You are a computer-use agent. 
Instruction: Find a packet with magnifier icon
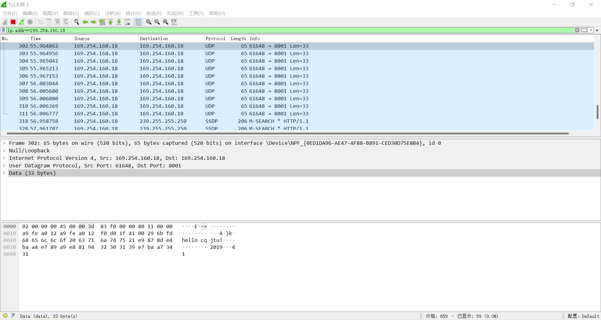(76, 22)
